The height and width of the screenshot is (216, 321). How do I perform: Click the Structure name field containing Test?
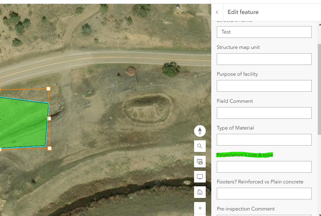point(264,32)
